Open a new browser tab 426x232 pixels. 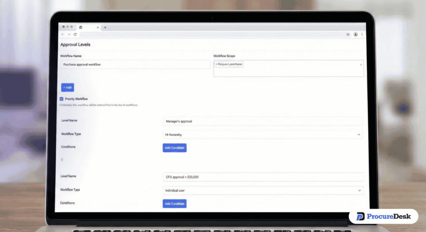coord(105,27)
